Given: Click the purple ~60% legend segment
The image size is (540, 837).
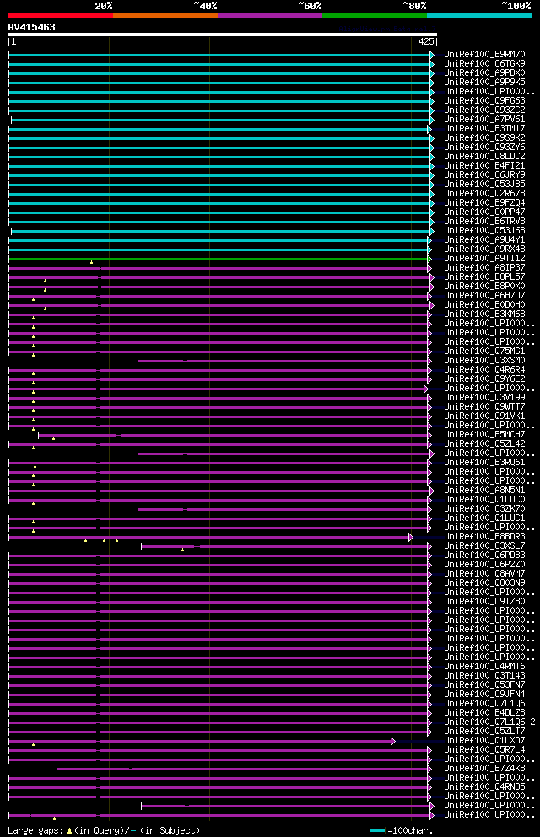Looking at the screenshot, I should point(270,15).
